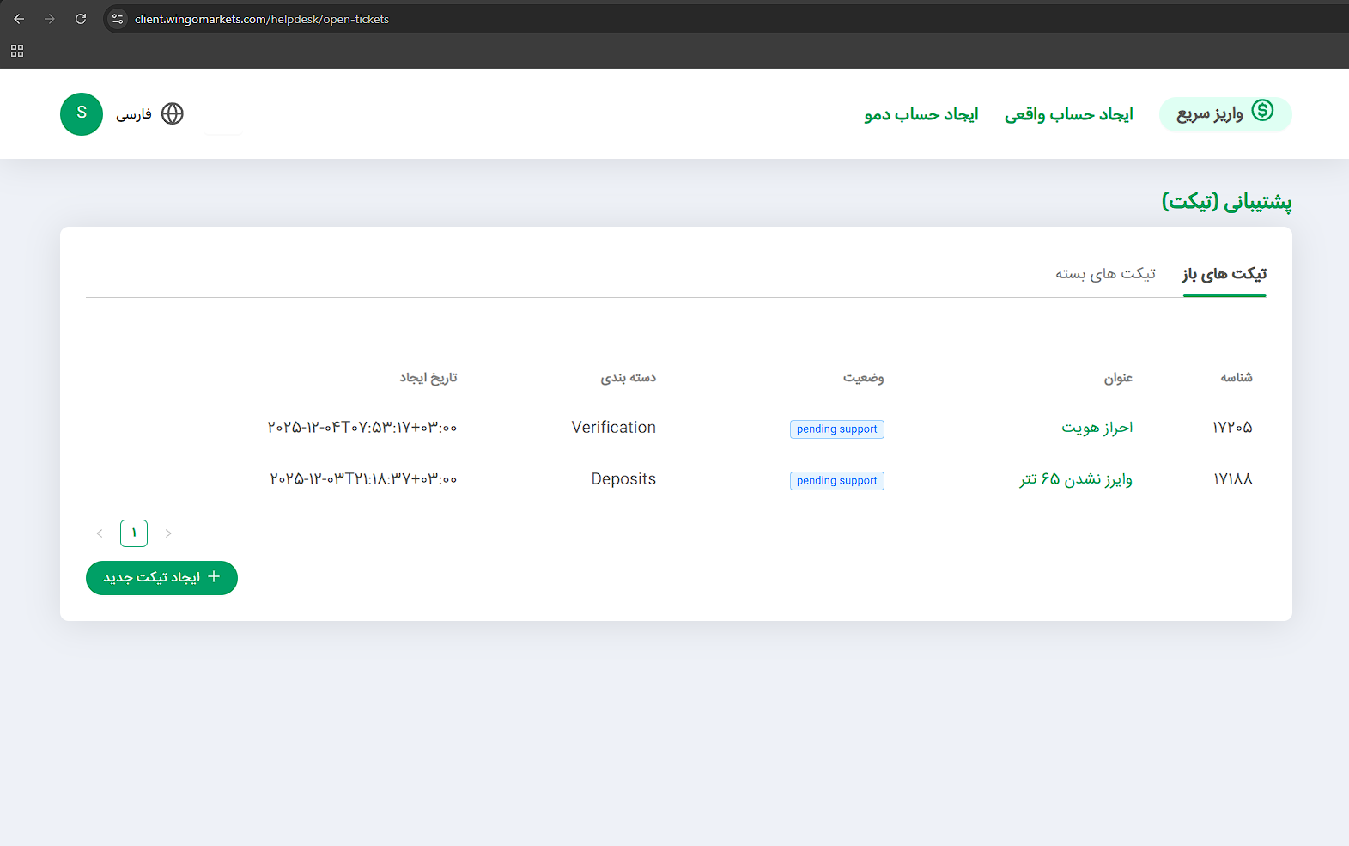Click the browser back arrow
This screenshot has height=846, width=1349.
tap(19, 19)
